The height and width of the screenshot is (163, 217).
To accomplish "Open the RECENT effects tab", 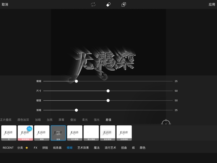I will (x=8, y=148).
